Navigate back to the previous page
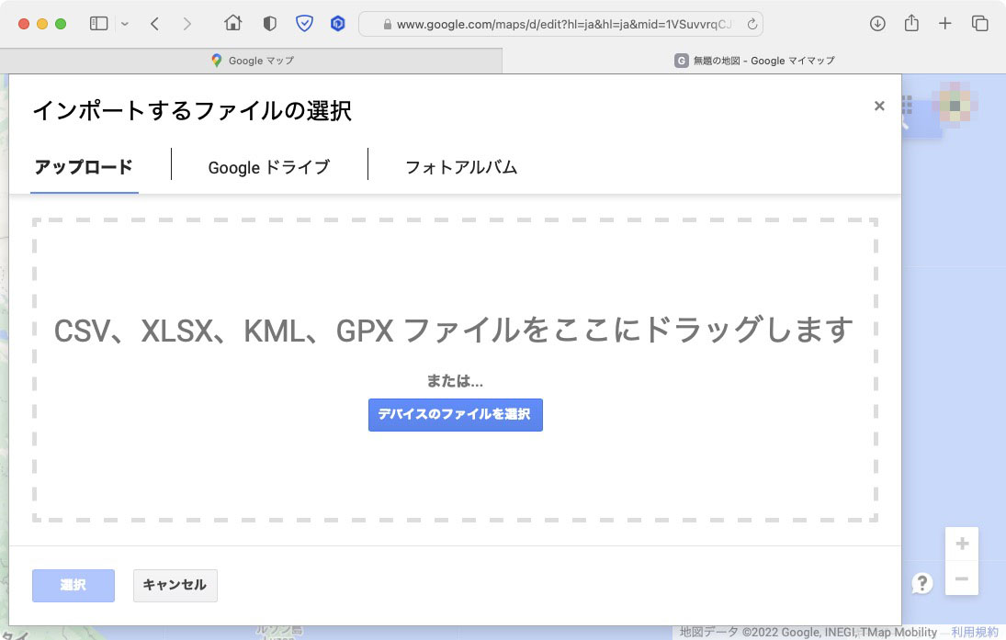Viewport: 1006px width, 640px height. point(154,23)
